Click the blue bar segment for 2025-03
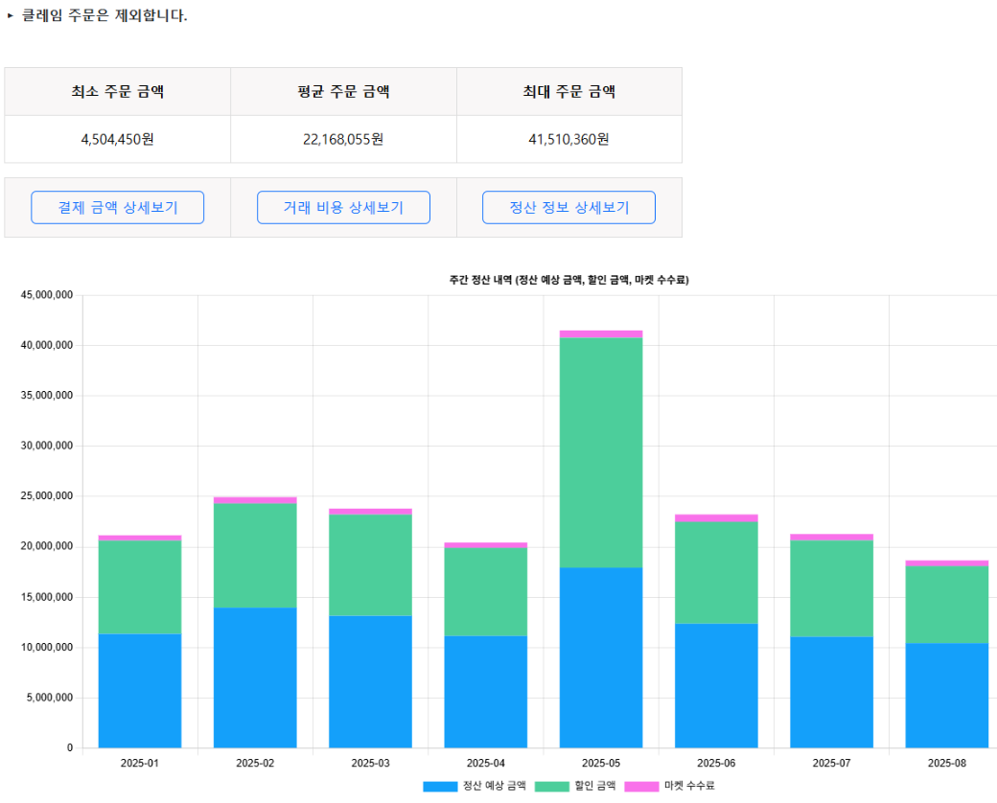Image resolution: width=997 pixels, height=803 pixels. click(370, 681)
